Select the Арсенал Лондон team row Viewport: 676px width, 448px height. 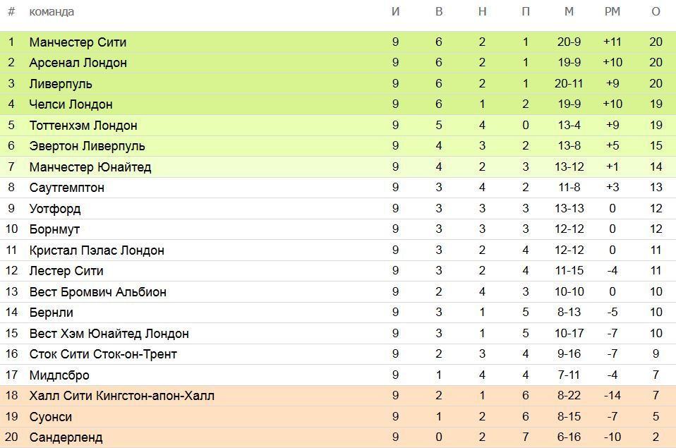coord(338,63)
